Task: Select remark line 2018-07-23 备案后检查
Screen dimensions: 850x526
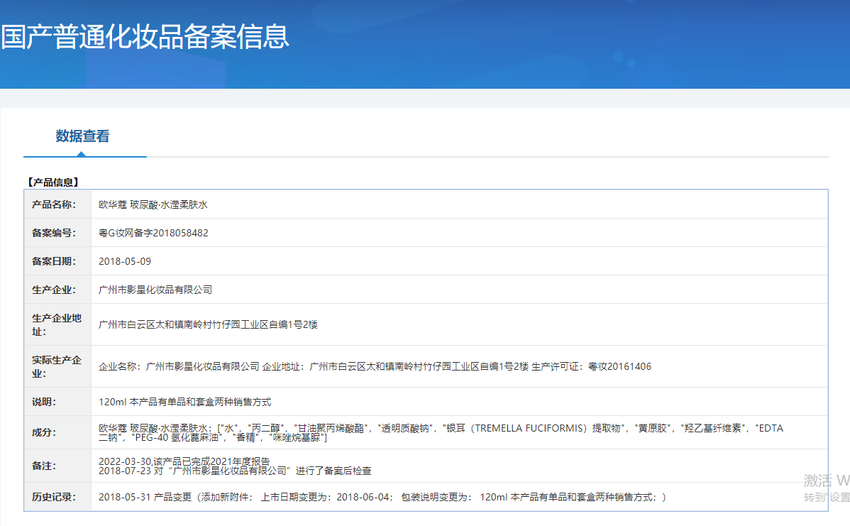Action: coord(235,471)
